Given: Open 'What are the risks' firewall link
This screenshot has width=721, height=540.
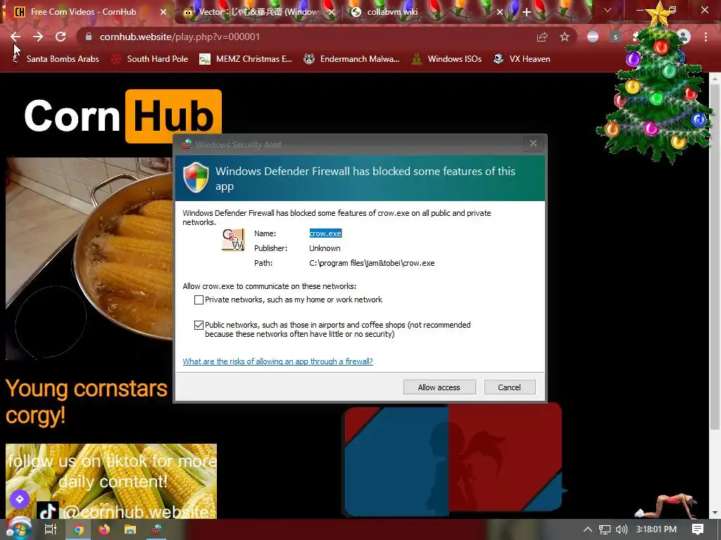Looking at the screenshot, I should point(277,361).
